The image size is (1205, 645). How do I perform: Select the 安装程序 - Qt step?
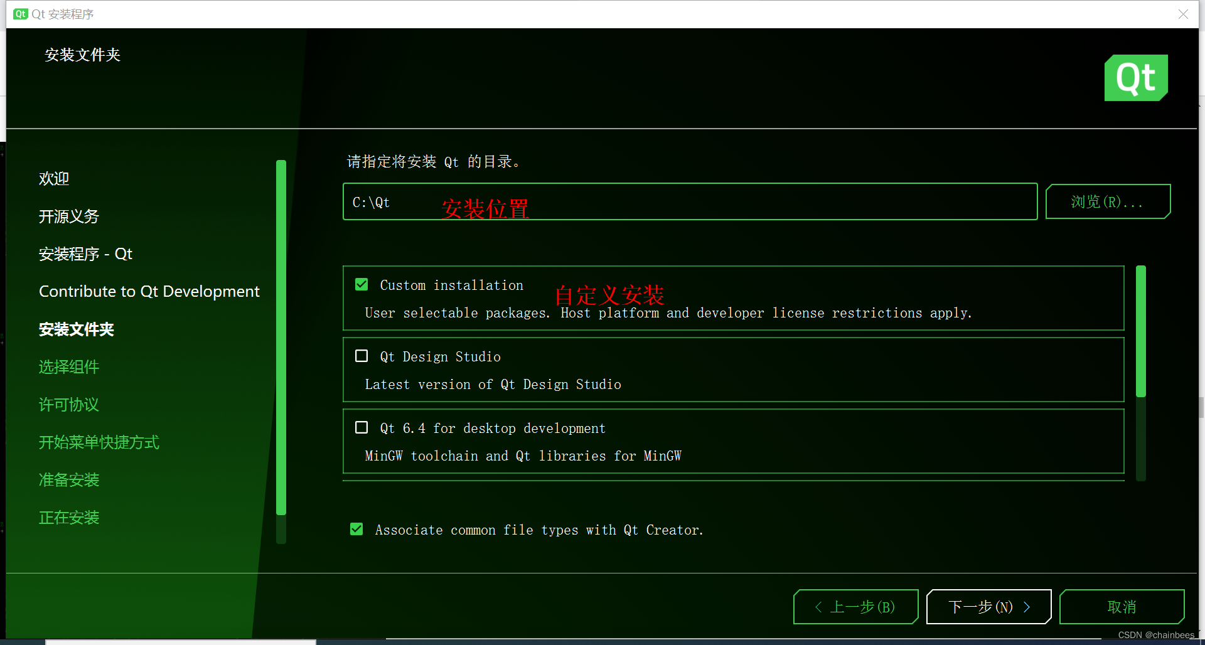click(86, 254)
